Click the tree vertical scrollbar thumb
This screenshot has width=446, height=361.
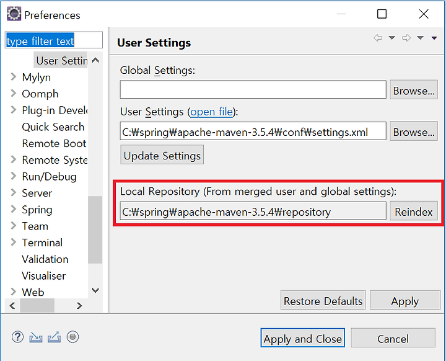(95, 230)
